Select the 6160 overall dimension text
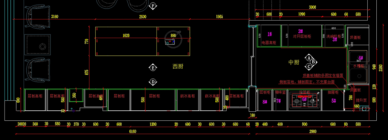This screenshot has width=388, height=140. tap(133, 131)
